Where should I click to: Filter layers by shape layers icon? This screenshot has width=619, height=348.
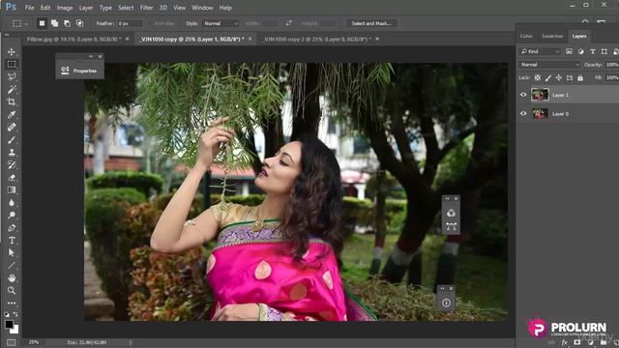tap(604, 51)
